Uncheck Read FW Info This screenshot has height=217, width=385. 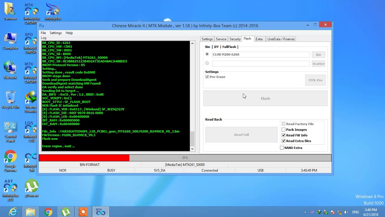(283, 135)
